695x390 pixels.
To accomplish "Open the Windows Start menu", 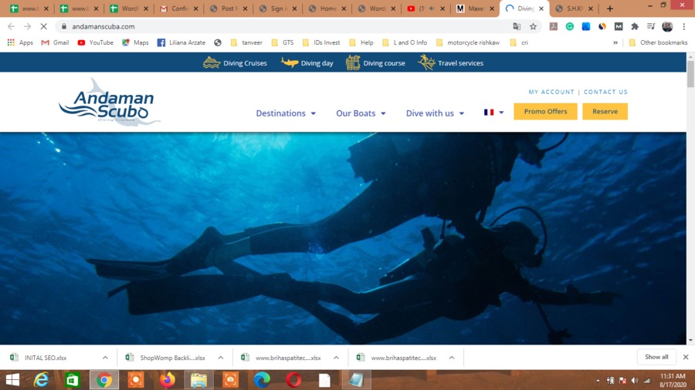I will pos(12,380).
